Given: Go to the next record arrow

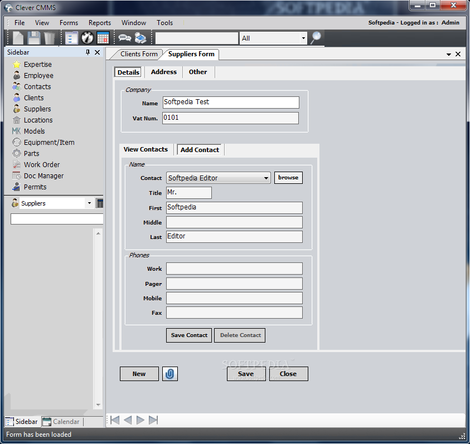Looking at the screenshot, I should pyautogui.click(x=140, y=420).
